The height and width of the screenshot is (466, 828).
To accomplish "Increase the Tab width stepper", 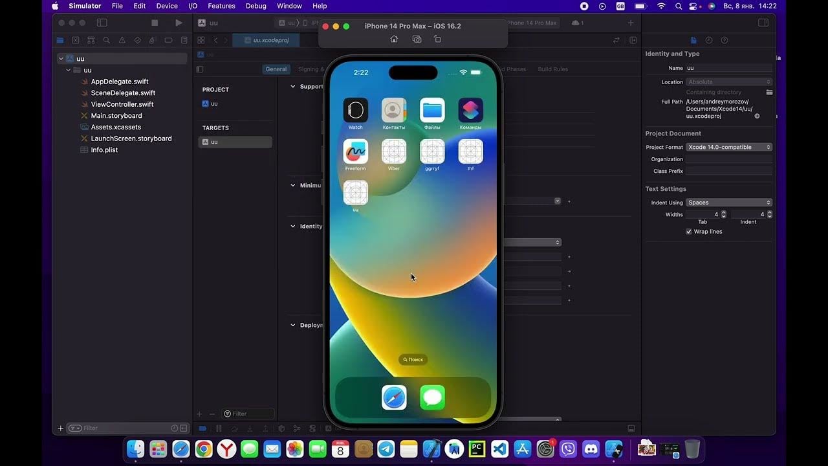I will tap(723, 212).
